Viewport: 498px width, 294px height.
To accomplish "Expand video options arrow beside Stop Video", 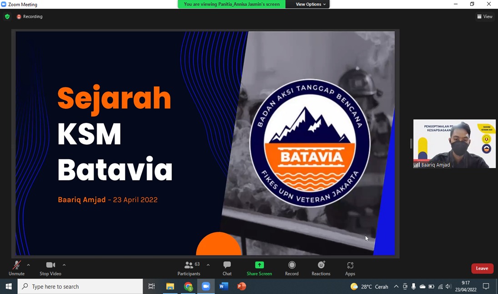I will point(64,265).
